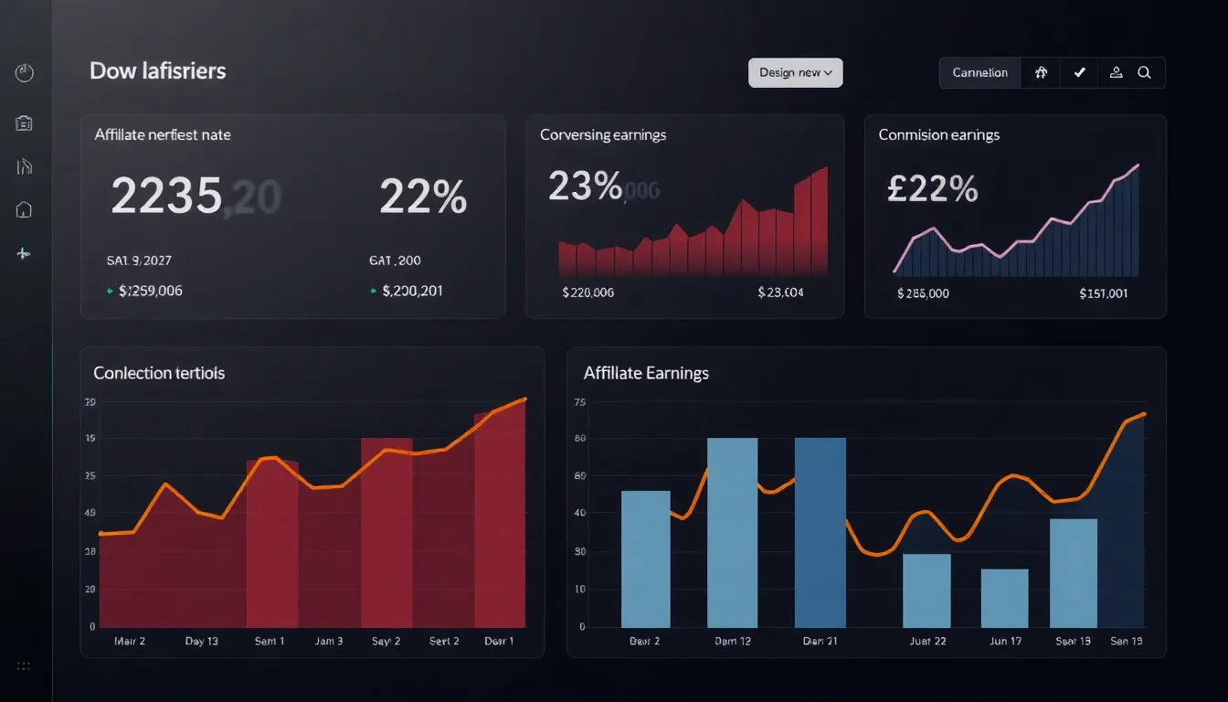Click the robot icon in the top toolbar
The height and width of the screenshot is (702, 1228).
coord(1041,72)
